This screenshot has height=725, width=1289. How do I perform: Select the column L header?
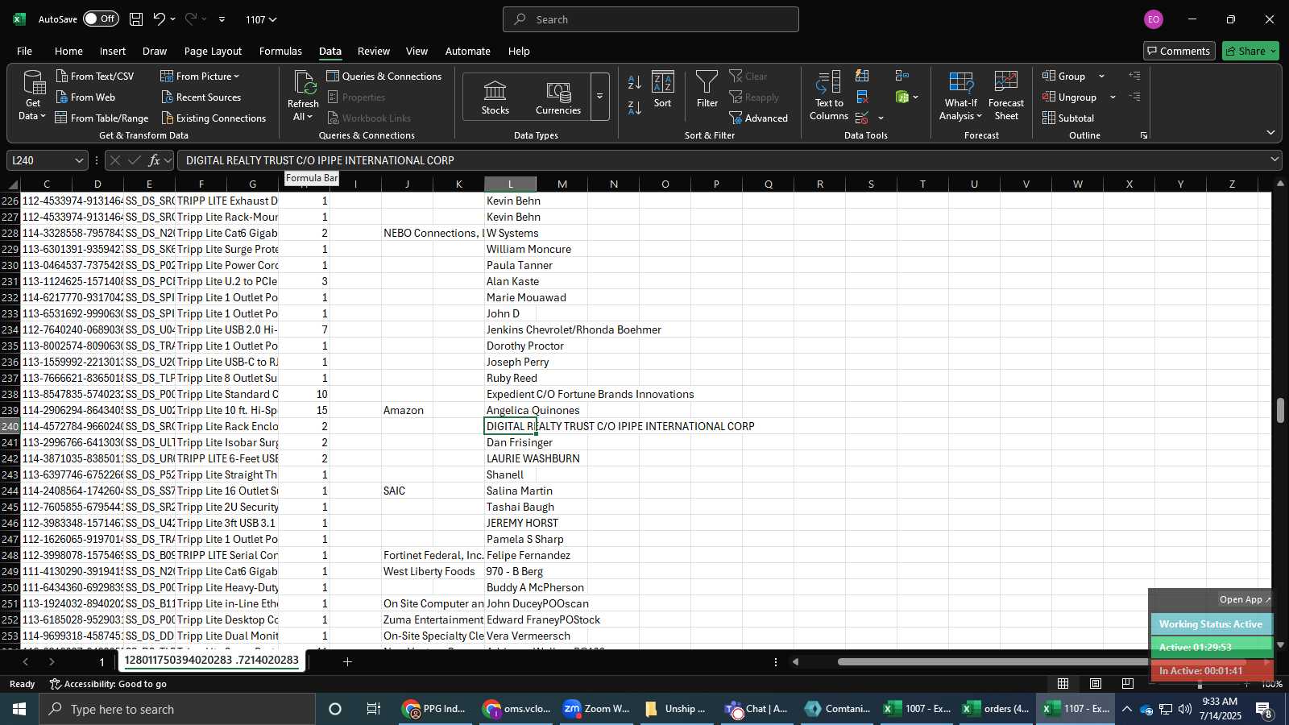tap(510, 184)
